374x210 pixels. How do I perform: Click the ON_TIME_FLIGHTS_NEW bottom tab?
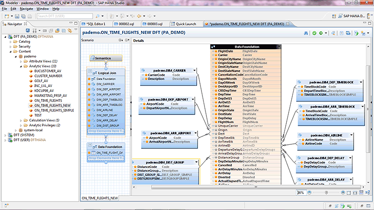(100, 198)
